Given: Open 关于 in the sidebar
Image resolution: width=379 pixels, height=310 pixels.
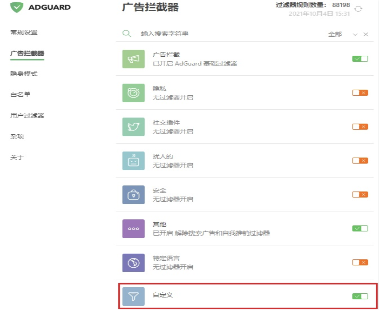Looking at the screenshot, I should (17, 157).
